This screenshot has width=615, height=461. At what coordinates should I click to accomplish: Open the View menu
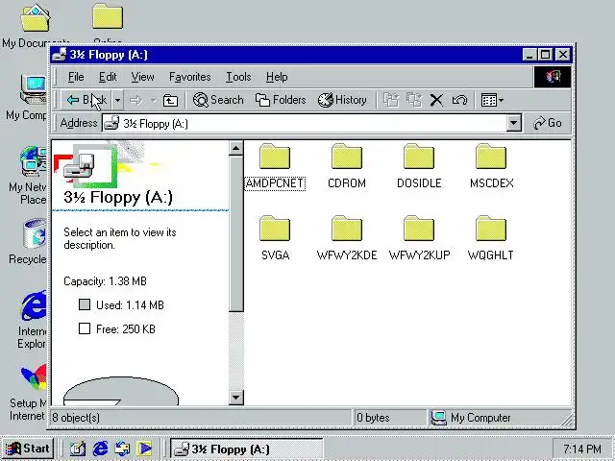[x=142, y=77]
